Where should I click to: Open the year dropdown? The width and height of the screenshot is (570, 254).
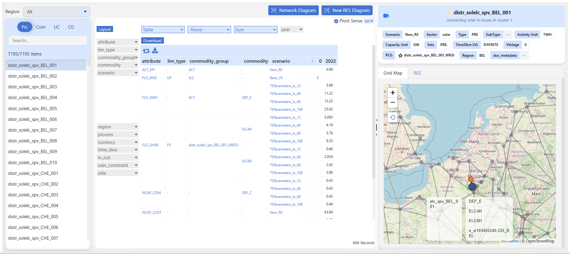click(x=292, y=30)
